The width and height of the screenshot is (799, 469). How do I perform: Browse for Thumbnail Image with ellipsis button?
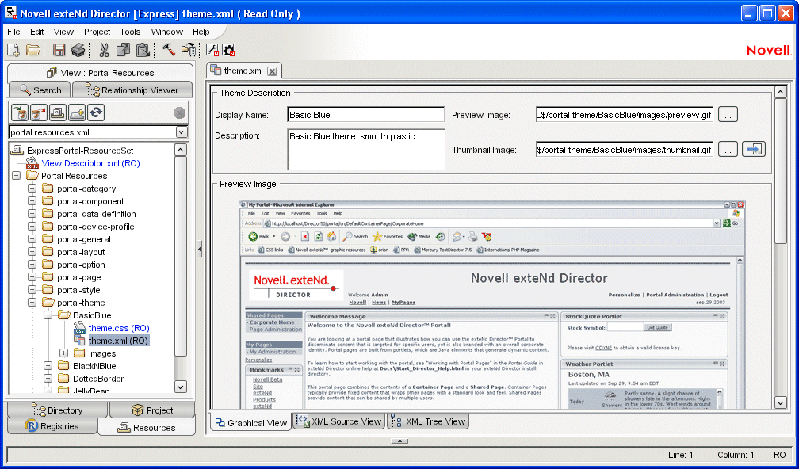click(x=728, y=150)
